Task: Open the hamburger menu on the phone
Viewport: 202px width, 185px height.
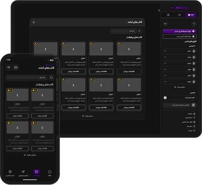Action: 9,67
